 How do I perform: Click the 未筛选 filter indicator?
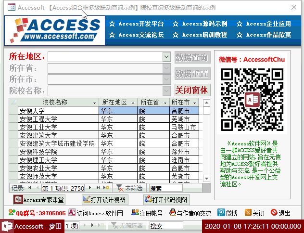coord(129,188)
